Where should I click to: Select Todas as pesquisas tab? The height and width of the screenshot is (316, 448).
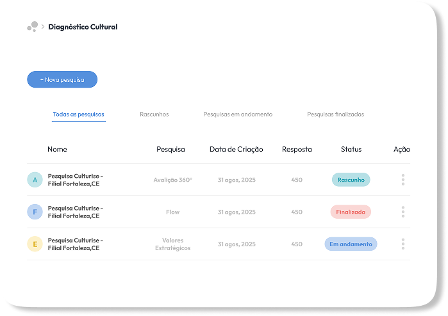[x=79, y=115]
